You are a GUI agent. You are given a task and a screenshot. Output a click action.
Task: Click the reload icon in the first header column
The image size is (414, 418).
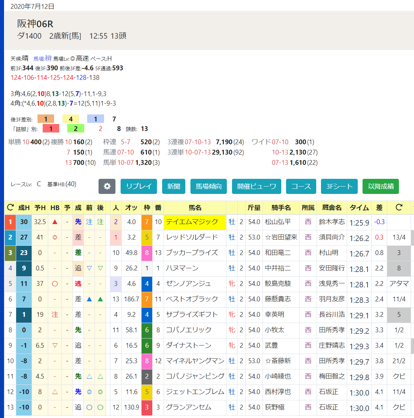[10, 208]
